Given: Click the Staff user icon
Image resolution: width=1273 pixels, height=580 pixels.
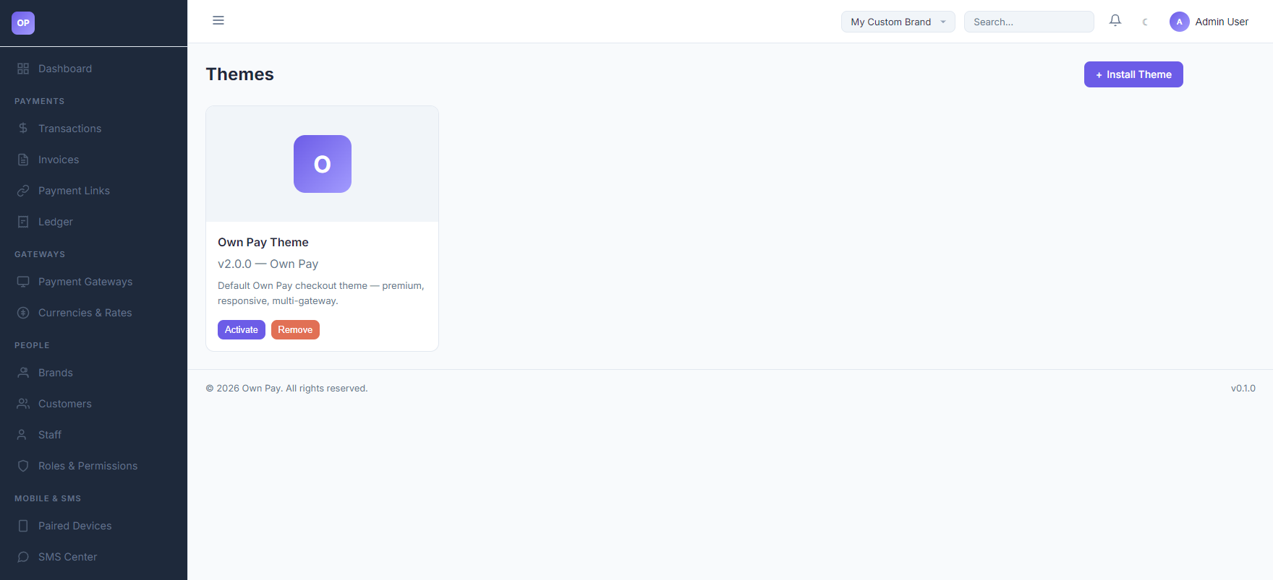Looking at the screenshot, I should [23, 435].
